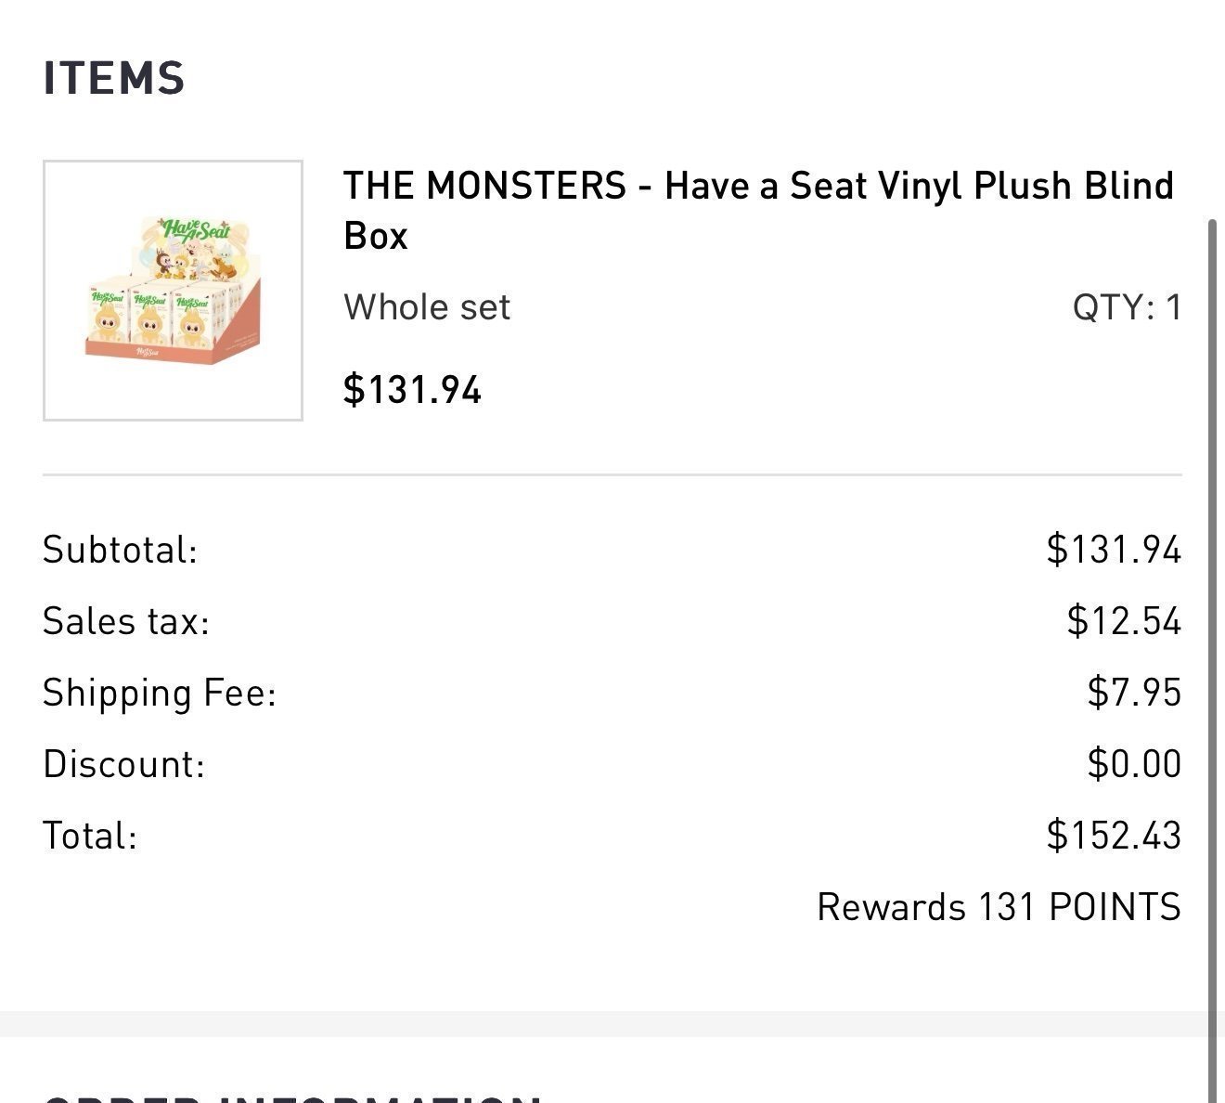
Task: Click the item price $131.94 under Whole set
Action: coord(412,389)
